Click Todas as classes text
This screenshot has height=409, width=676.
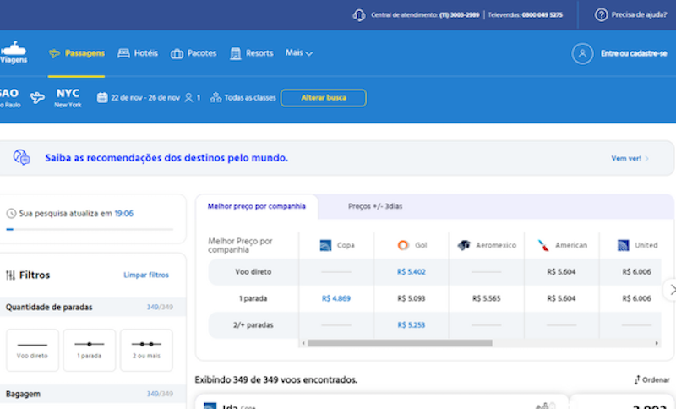pos(250,98)
